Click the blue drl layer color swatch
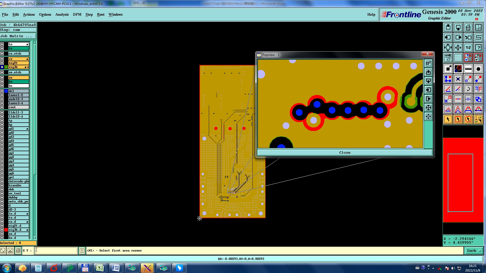This screenshot has height=273, width=486. (6, 91)
